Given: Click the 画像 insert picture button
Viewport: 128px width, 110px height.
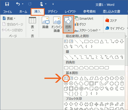Looking at the screenshot, I should tap(45, 23).
